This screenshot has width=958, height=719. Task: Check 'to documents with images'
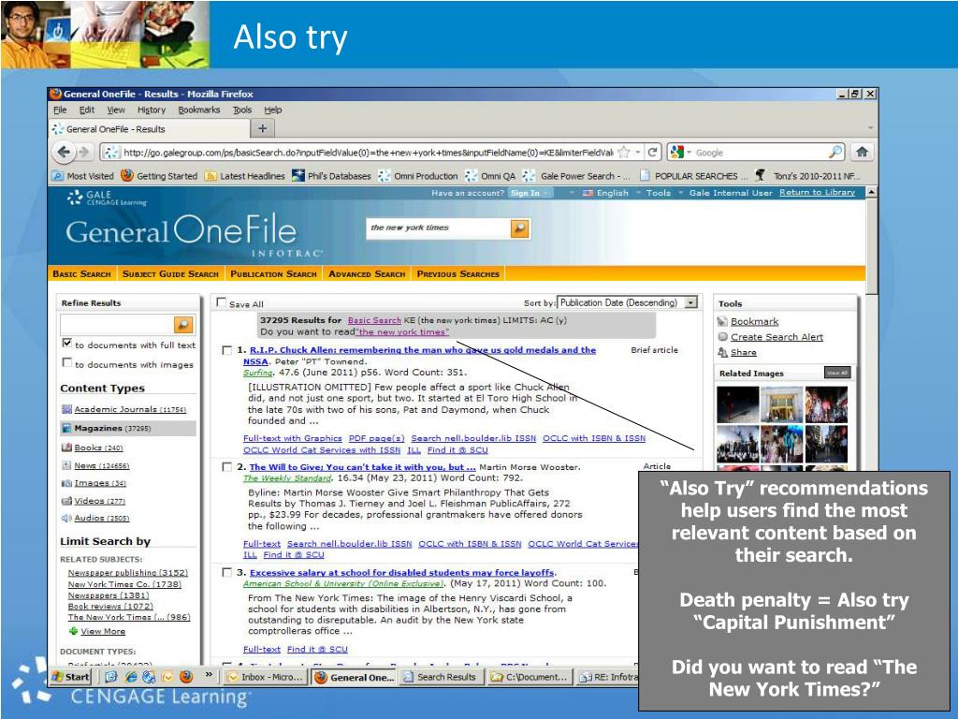coord(67,362)
